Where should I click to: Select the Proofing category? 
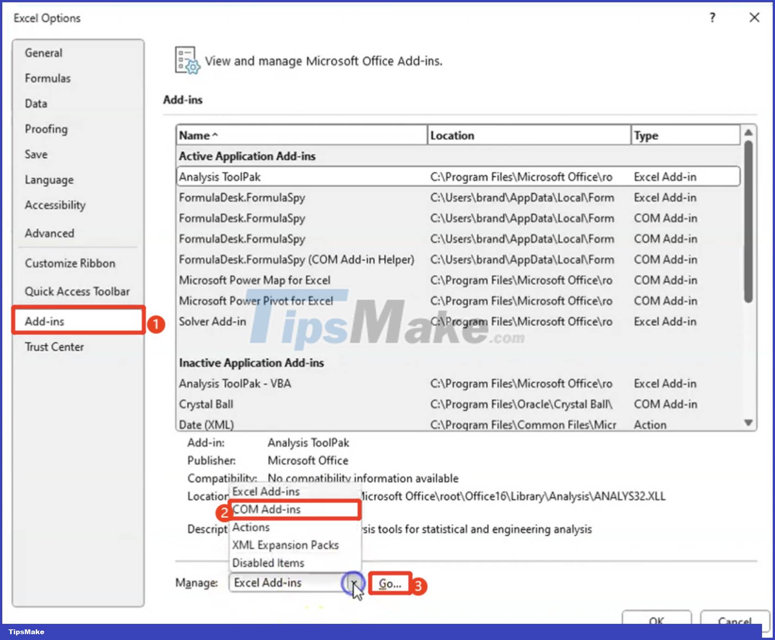(x=46, y=129)
